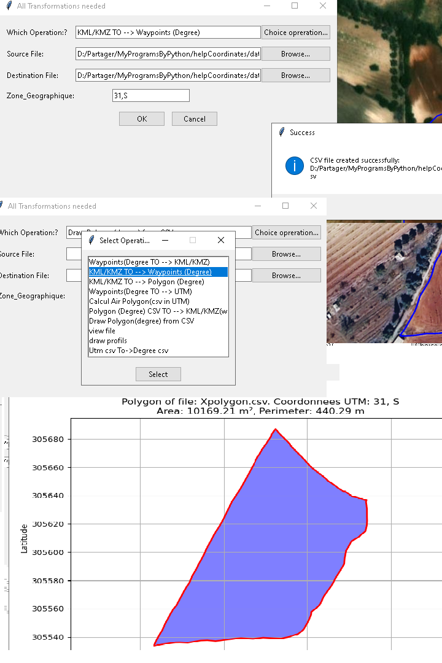Choose 'KML/KMZ TO --> Polygon (Degree)' option

tap(146, 282)
